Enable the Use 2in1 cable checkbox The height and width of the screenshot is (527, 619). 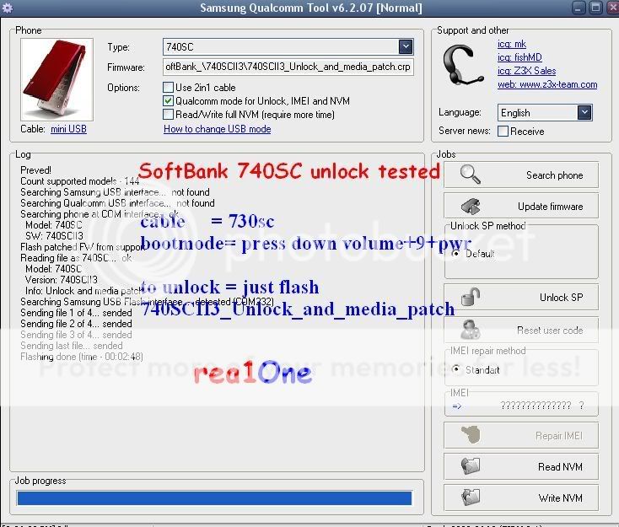pyautogui.click(x=169, y=88)
